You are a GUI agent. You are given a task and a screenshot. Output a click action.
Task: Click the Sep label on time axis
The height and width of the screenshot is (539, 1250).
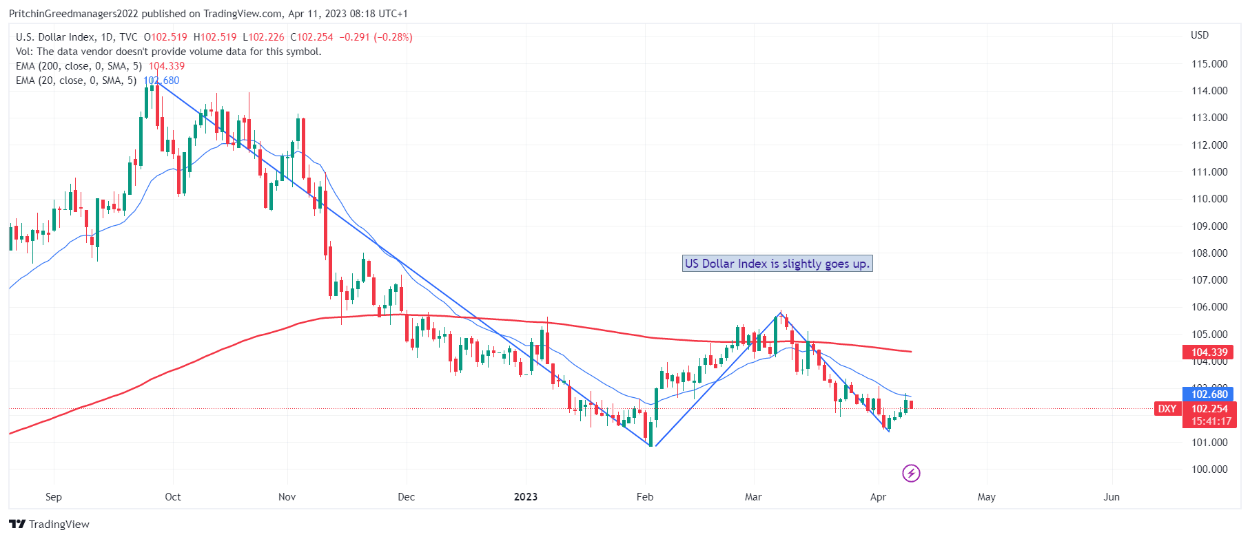[54, 497]
